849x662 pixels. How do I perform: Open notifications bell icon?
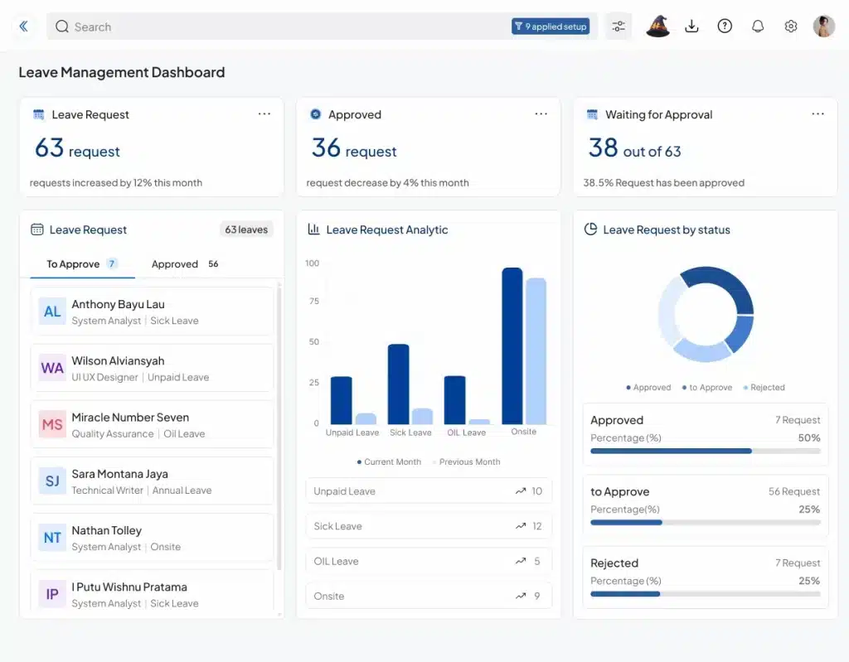(758, 27)
